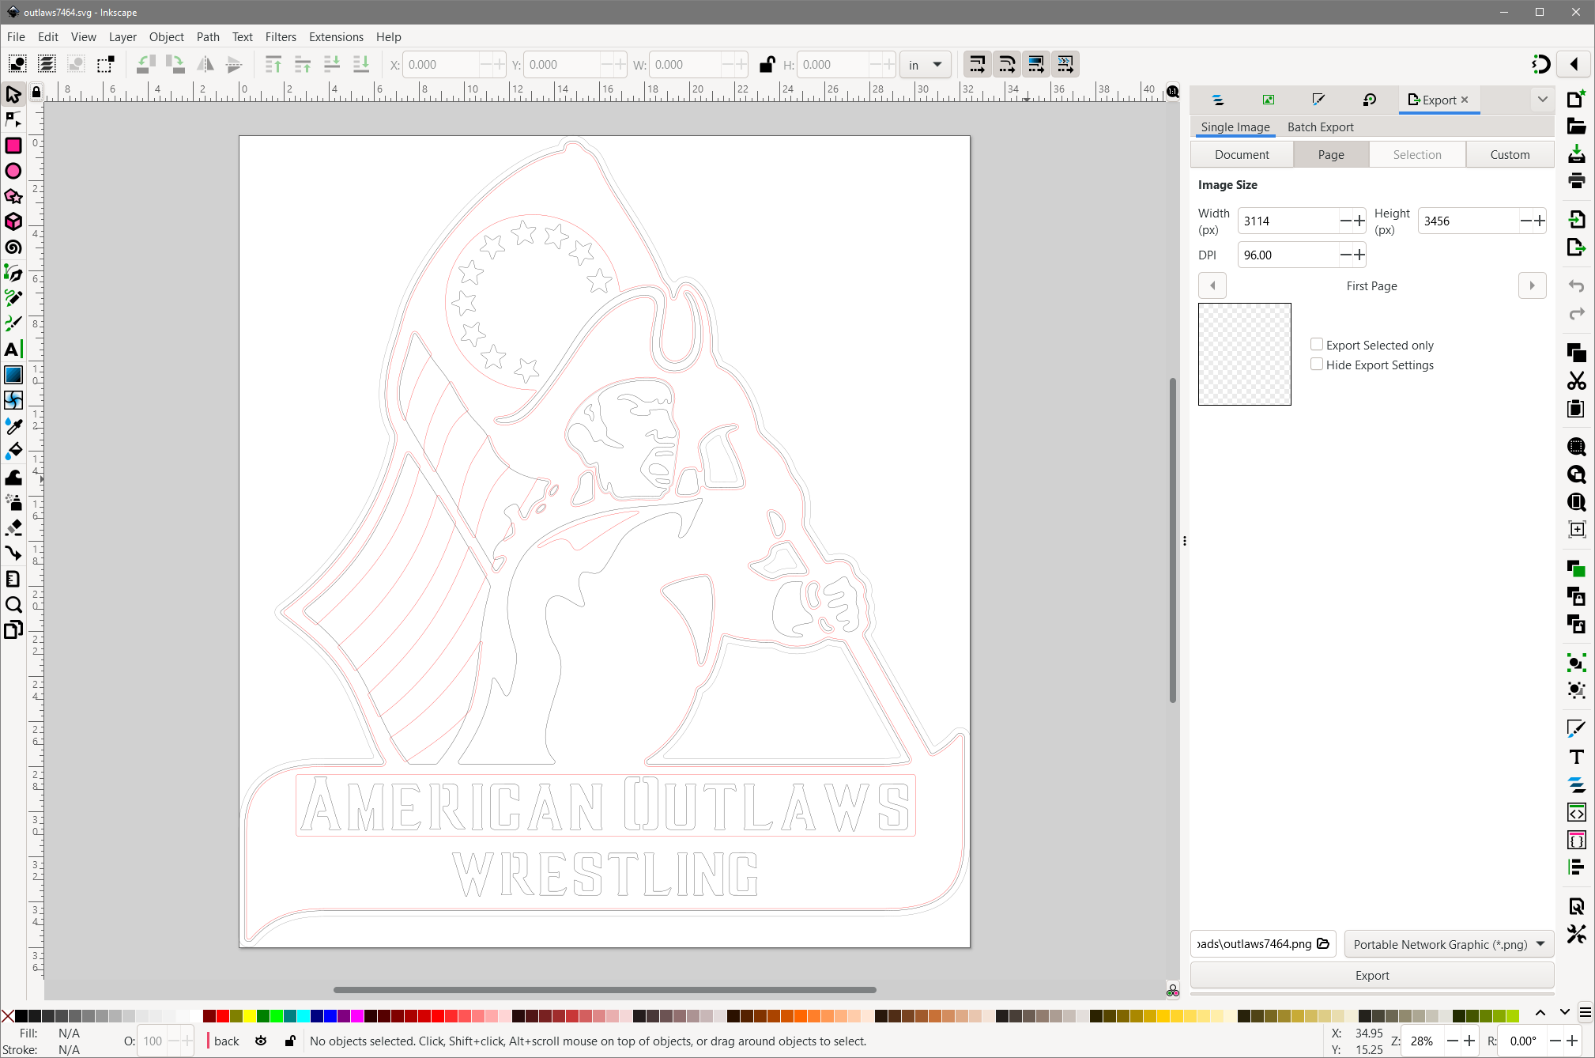Choose Custom export area
This screenshot has width=1595, height=1058.
coord(1510,154)
